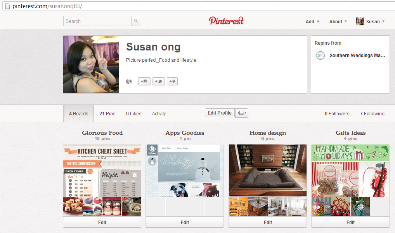395x233 pixels.
Task: Click in the Search input field
Action: point(97,21)
